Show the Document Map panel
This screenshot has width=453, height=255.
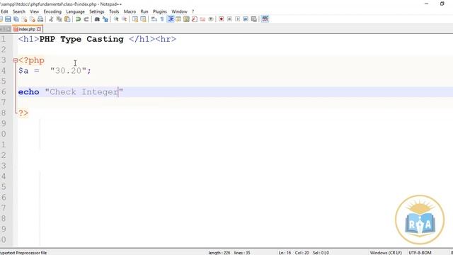(186, 19)
